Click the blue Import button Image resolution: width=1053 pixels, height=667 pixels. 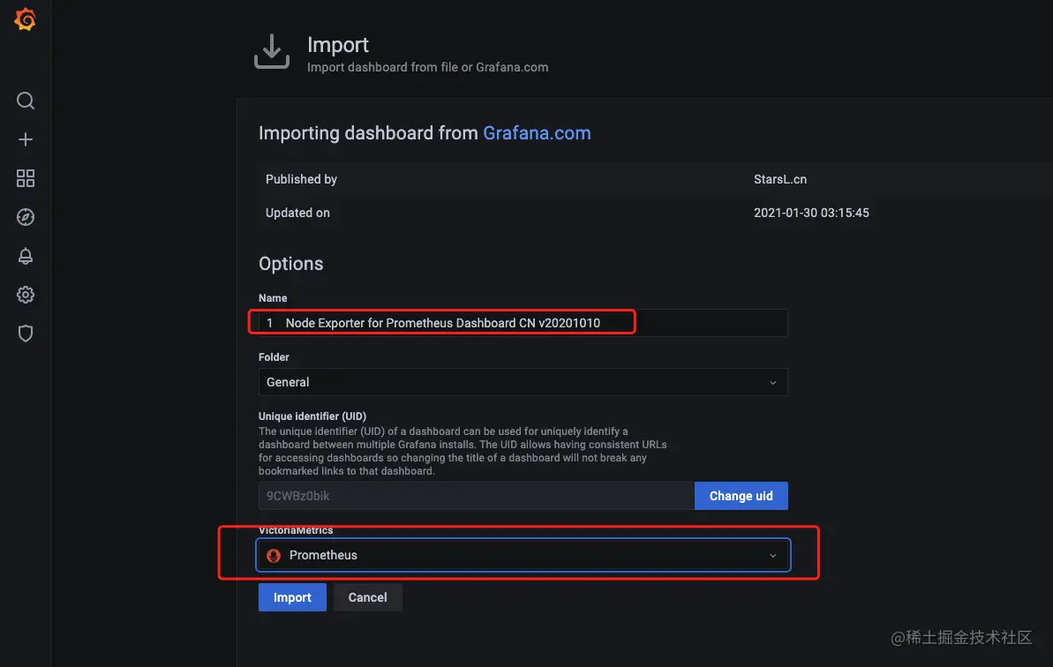[292, 597]
